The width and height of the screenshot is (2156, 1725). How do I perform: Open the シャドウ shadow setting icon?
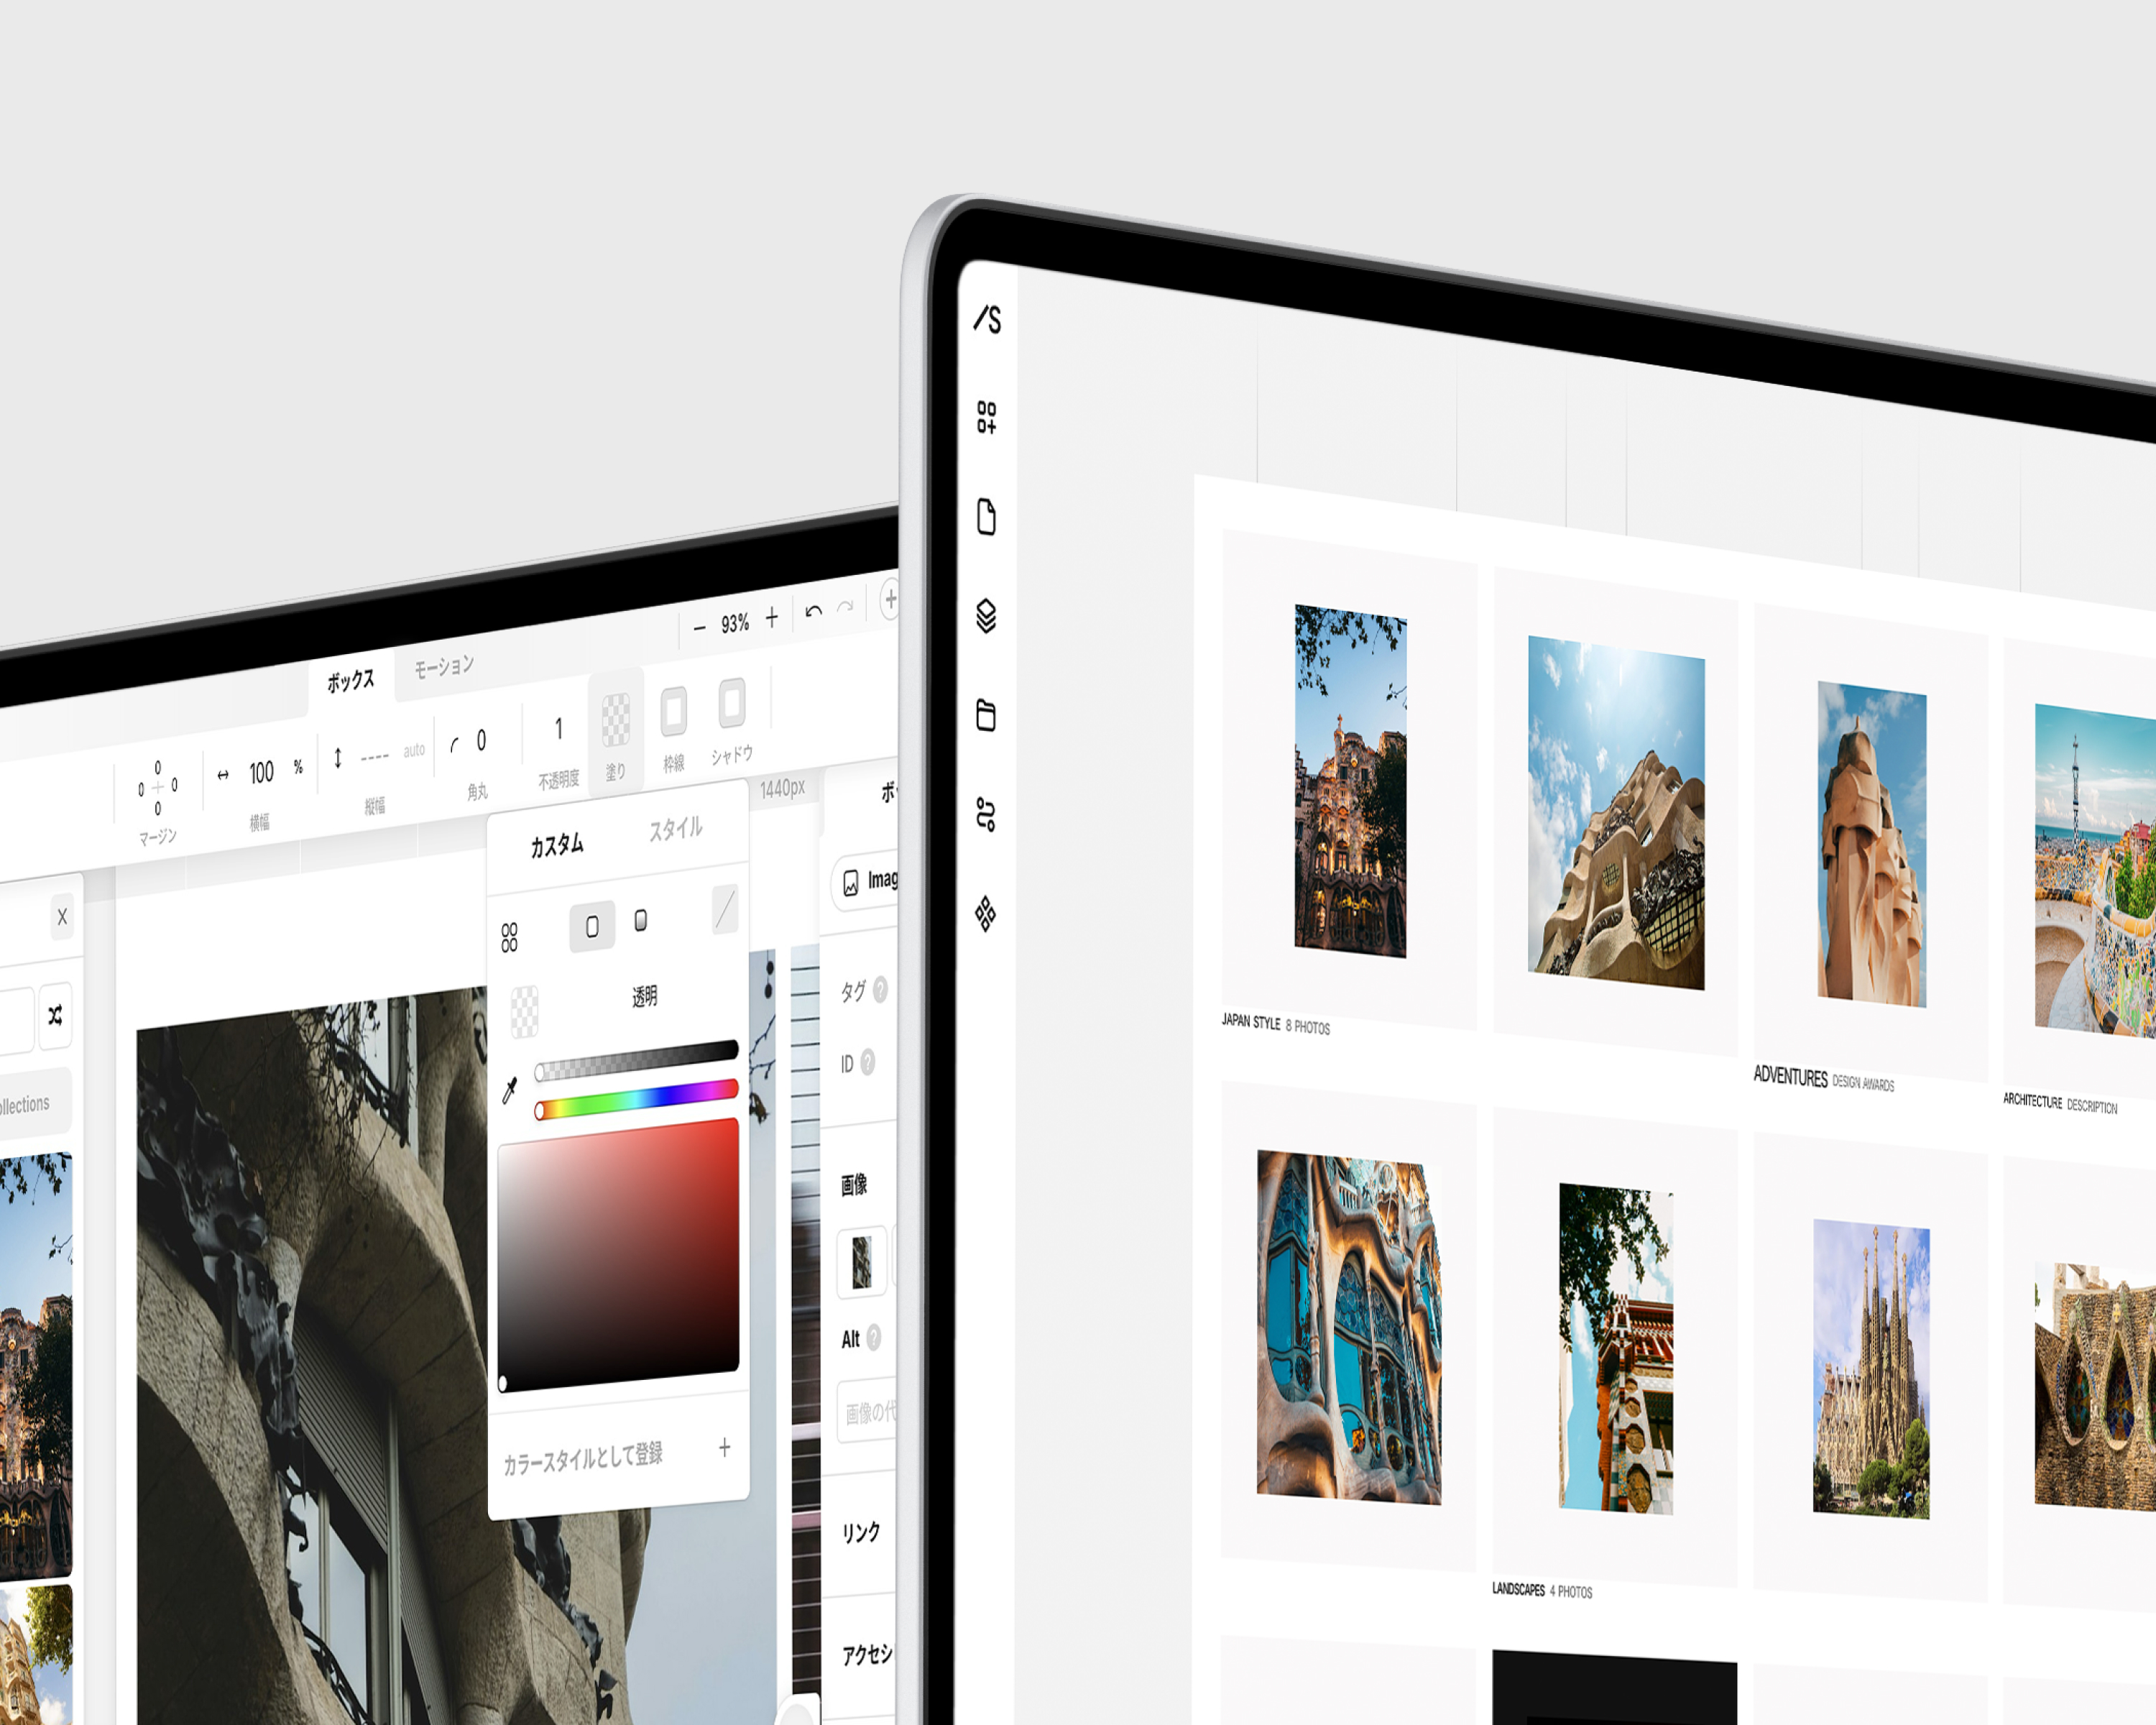(732, 702)
